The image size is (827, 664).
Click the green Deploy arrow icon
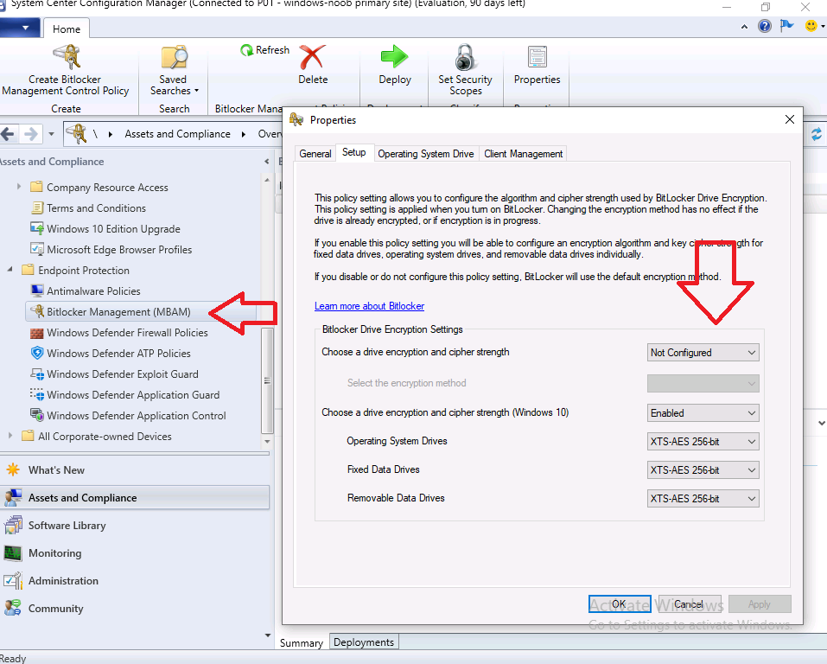click(x=395, y=57)
